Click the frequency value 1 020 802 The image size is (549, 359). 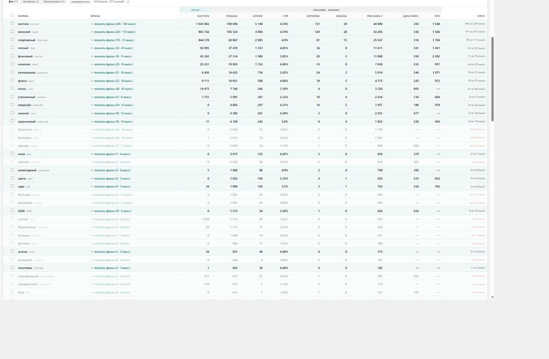click(x=202, y=24)
